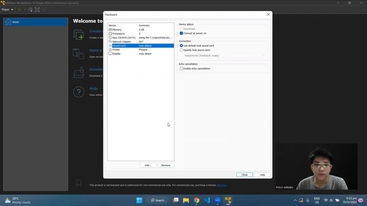Click the Buy now link
The height and width of the screenshot is (206, 367).
222,185
